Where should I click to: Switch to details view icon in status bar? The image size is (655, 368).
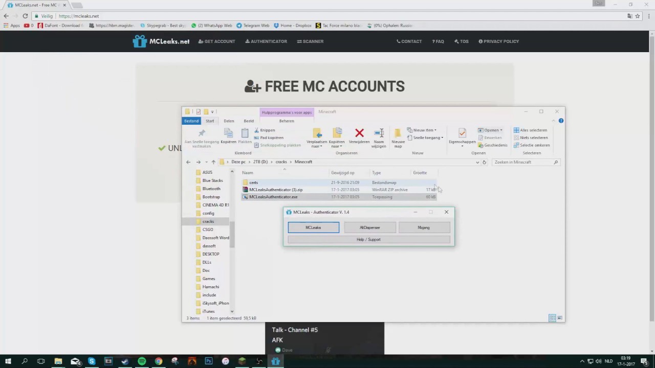[x=552, y=318]
